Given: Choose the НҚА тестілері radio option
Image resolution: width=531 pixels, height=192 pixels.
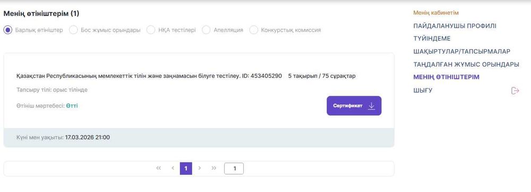Looking at the screenshot, I should click(151, 30).
